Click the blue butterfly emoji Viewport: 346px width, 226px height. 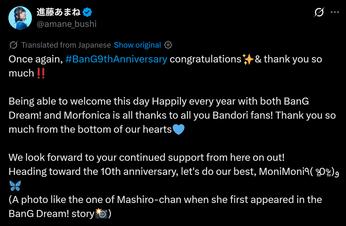[15, 186]
